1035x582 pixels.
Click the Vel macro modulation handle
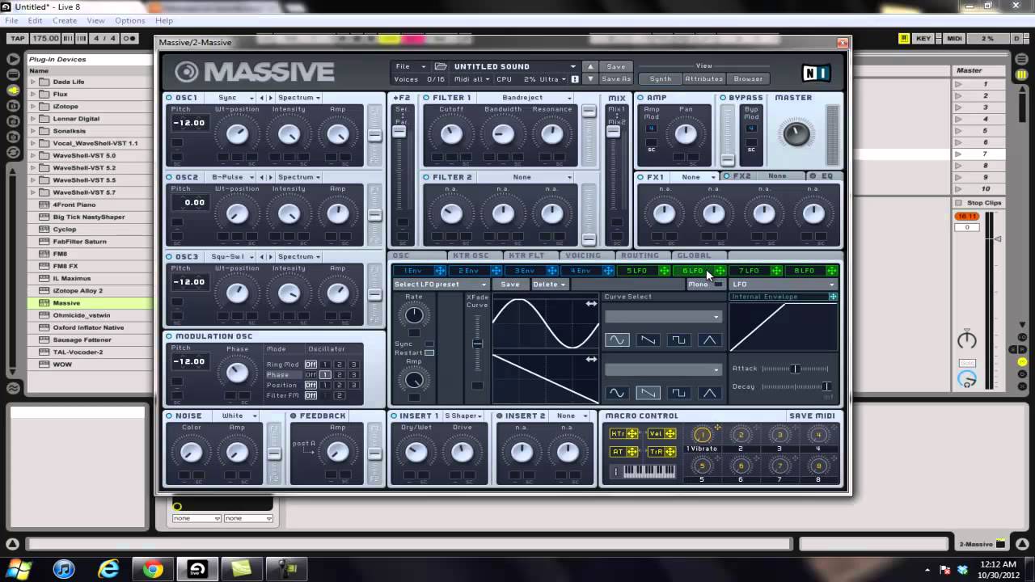670,434
